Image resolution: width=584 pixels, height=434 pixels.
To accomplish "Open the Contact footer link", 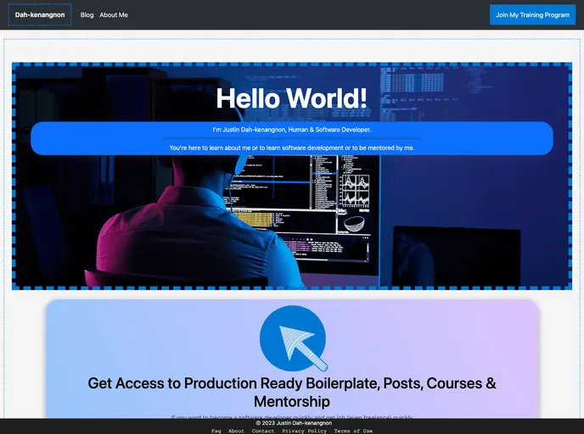I will [x=263, y=431].
